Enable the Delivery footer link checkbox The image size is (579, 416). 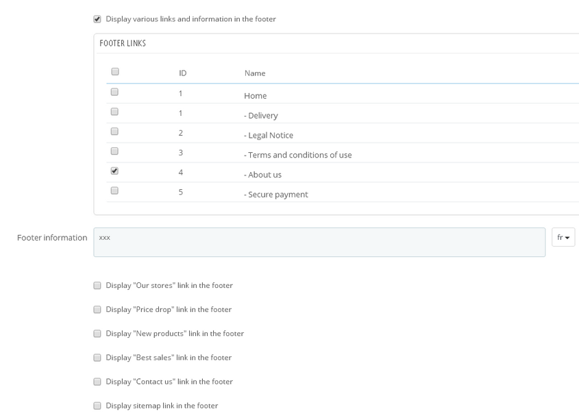(x=114, y=111)
